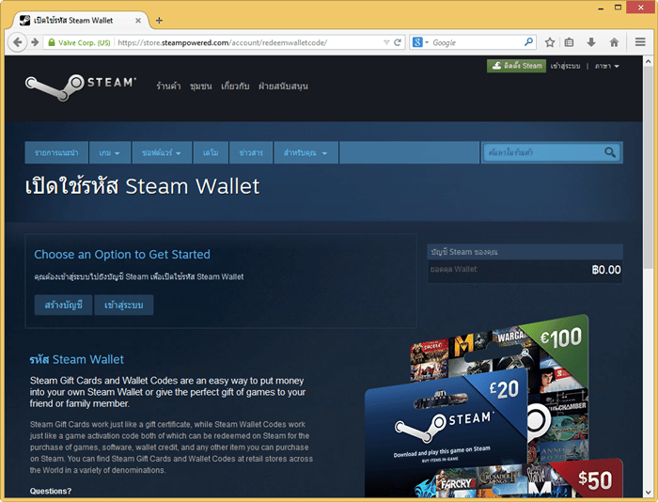Click the ฿0.00 wallet balance value

coord(606,270)
